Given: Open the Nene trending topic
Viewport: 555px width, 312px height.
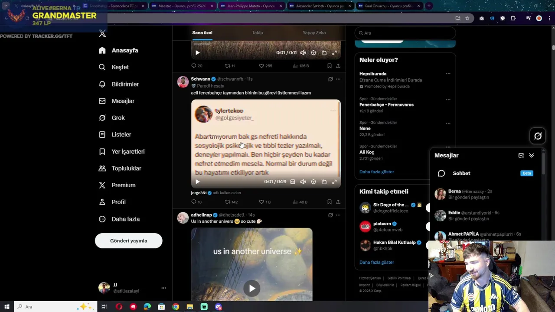Looking at the screenshot, I should (365, 129).
